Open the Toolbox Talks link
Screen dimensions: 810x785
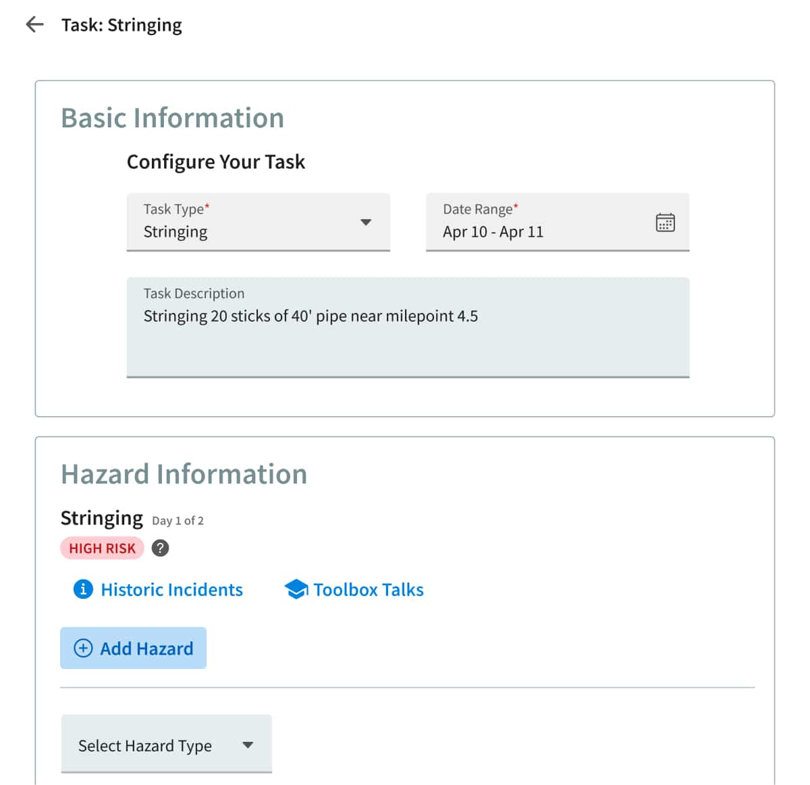pyautogui.click(x=369, y=589)
